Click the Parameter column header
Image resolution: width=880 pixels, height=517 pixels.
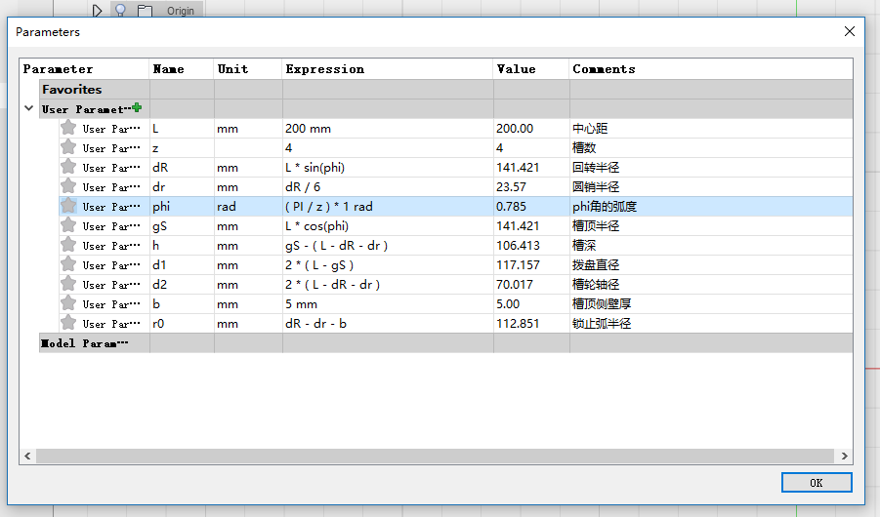pyautogui.click(x=84, y=69)
